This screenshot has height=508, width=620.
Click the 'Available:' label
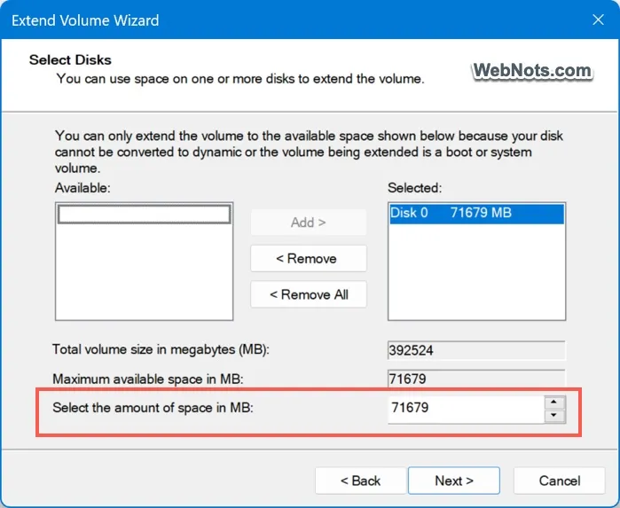click(x=82, y=188)
